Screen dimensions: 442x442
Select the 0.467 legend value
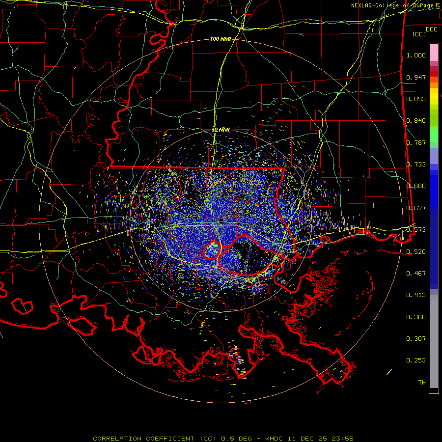click(x=416, y=274)
